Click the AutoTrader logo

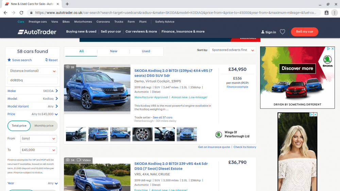pos(37,32)
